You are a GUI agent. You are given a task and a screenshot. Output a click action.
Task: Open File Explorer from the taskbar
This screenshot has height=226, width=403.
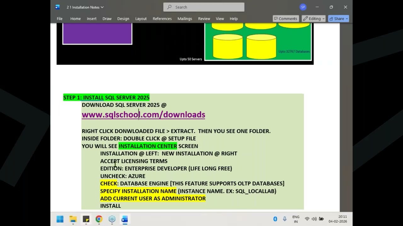[x=73, y=219]
